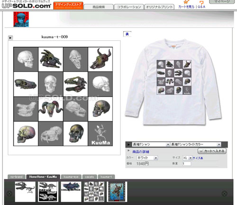237x205 pixels.
Task: Click the Q&A question mark icon
Action: (x=201, y=3)
